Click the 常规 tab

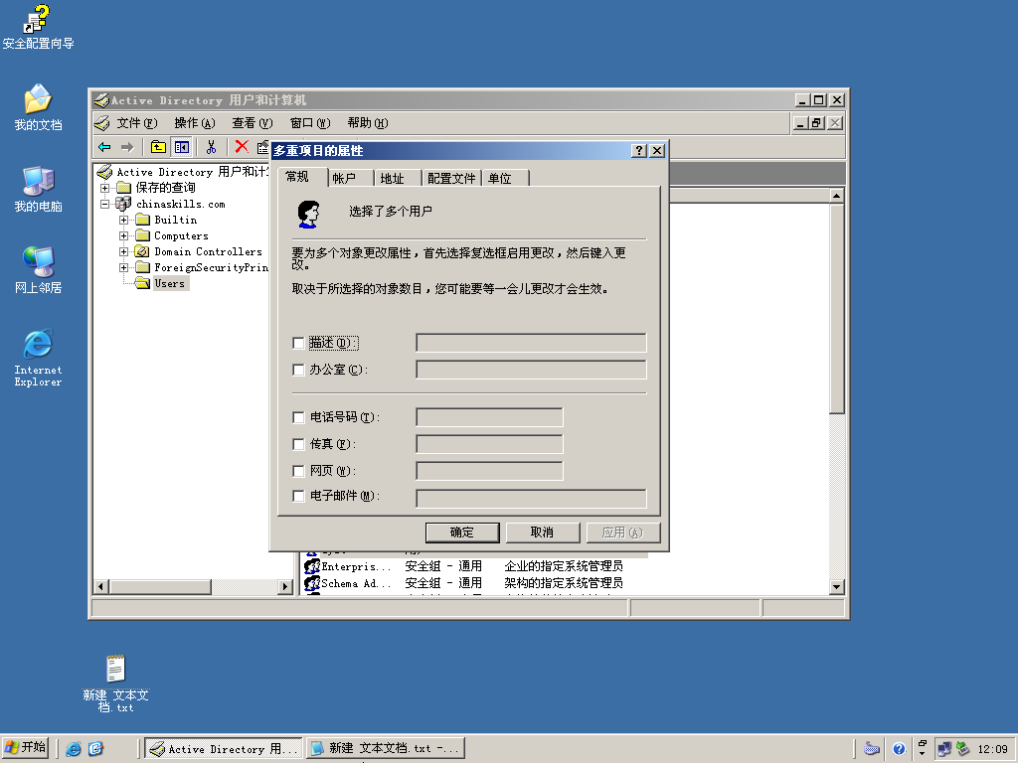point(302,177)
